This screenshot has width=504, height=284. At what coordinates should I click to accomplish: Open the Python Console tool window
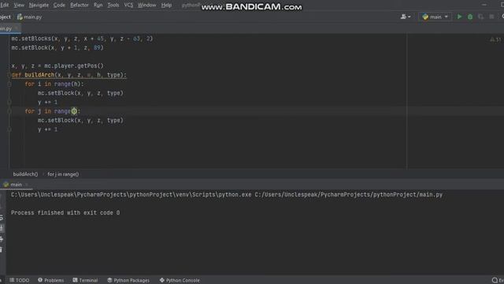click(180, 280)
